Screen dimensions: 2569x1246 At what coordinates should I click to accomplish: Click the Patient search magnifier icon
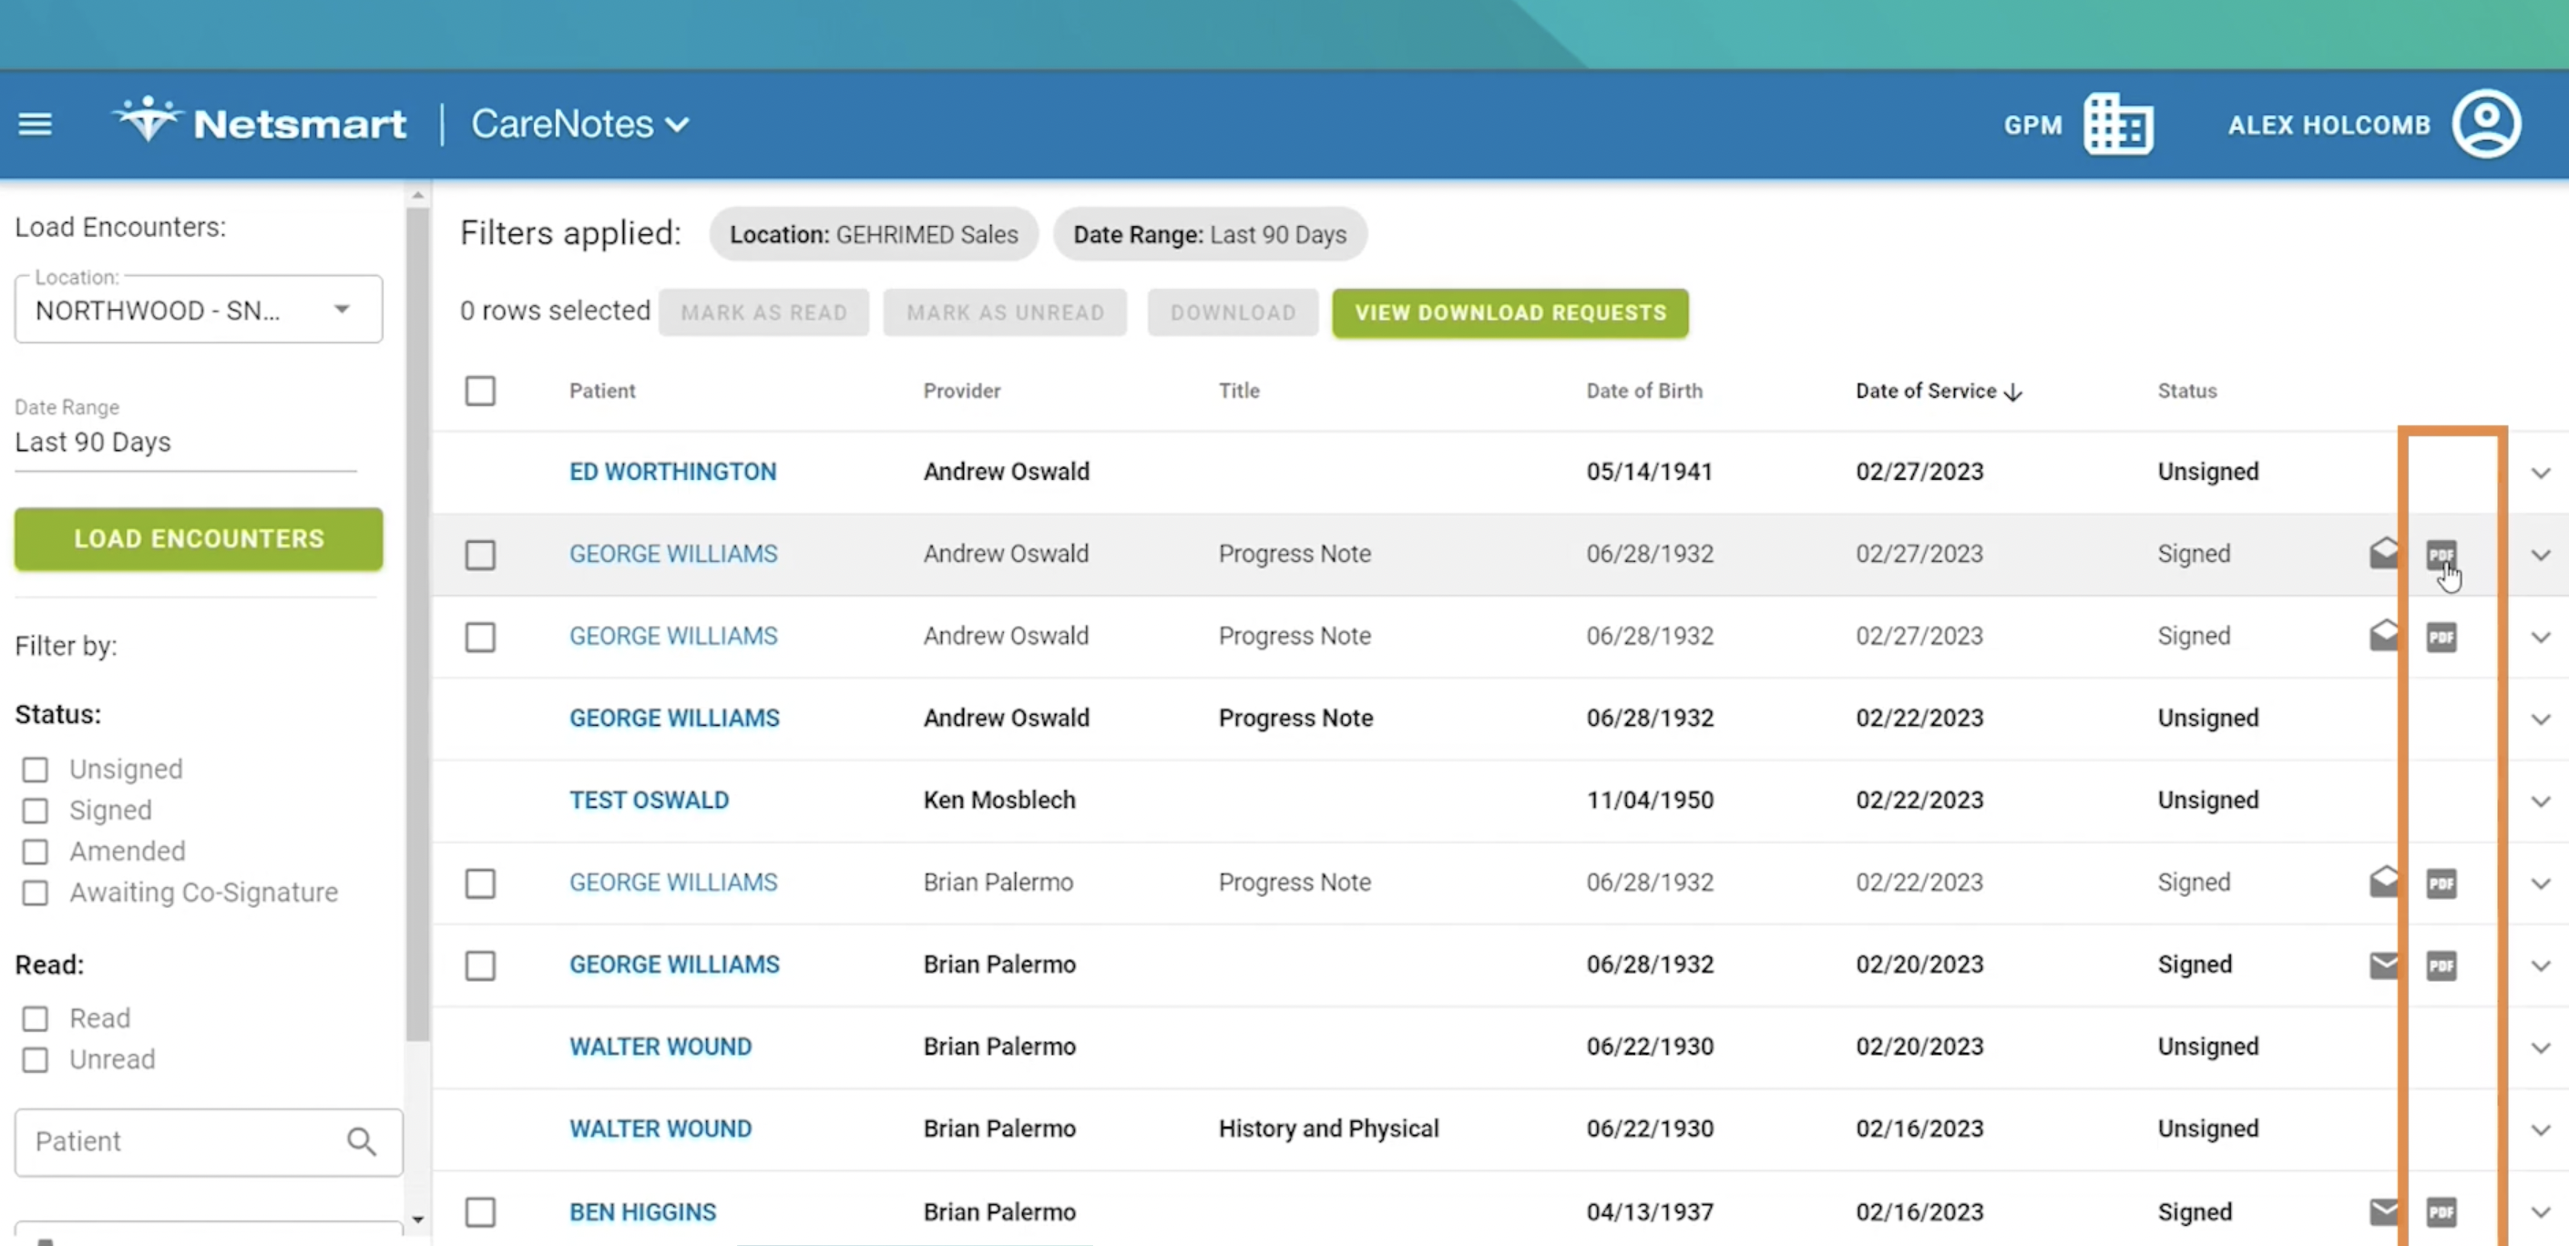361,1141
